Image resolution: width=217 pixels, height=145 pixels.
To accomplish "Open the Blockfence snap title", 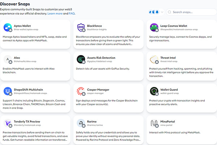I will 94,26.
